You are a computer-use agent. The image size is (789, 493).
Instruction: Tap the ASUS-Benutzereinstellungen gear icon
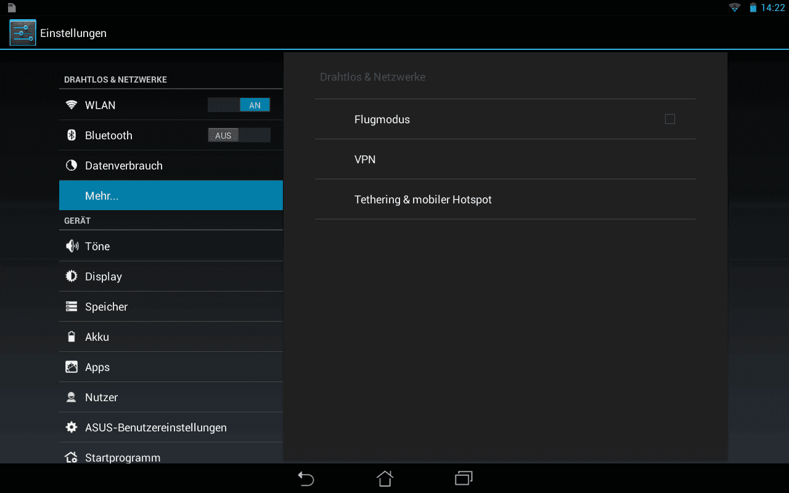coord(72,427)
